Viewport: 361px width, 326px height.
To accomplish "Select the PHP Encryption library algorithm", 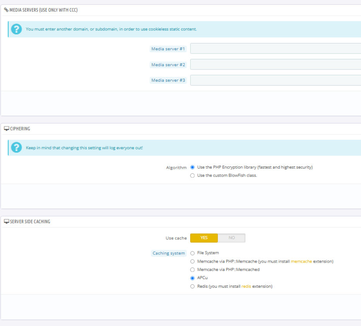I will (192, 167).
